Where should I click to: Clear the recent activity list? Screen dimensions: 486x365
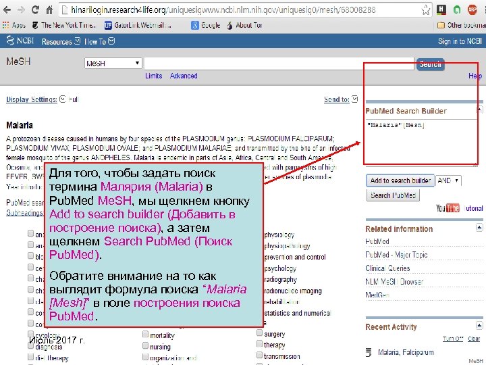click(x=474, y=339)
